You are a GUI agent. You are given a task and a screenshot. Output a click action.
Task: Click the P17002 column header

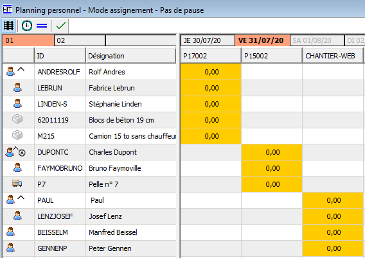pyautogui.click(x=211, y=56)
